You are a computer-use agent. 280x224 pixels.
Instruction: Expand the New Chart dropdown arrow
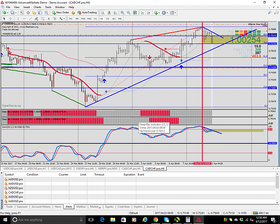click(x=8, y=13)
